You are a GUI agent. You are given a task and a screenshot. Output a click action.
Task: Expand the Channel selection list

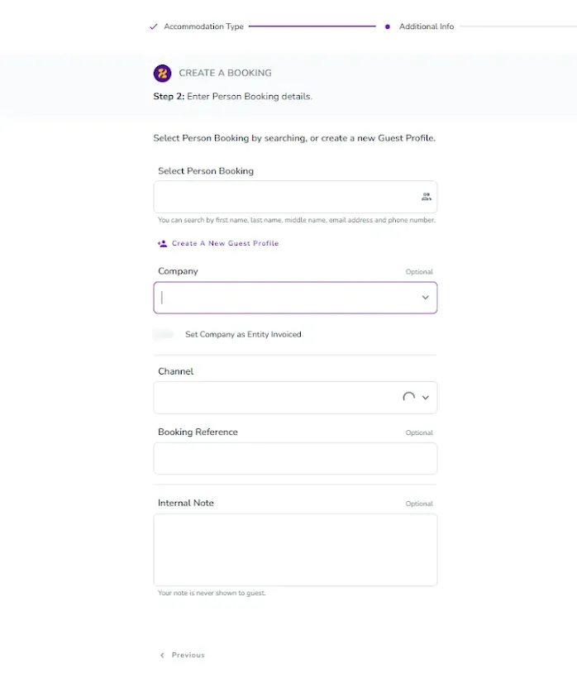coord(426,397)
